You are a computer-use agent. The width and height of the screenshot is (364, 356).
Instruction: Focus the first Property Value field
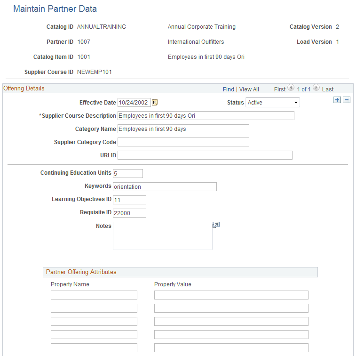click(231, 295)
